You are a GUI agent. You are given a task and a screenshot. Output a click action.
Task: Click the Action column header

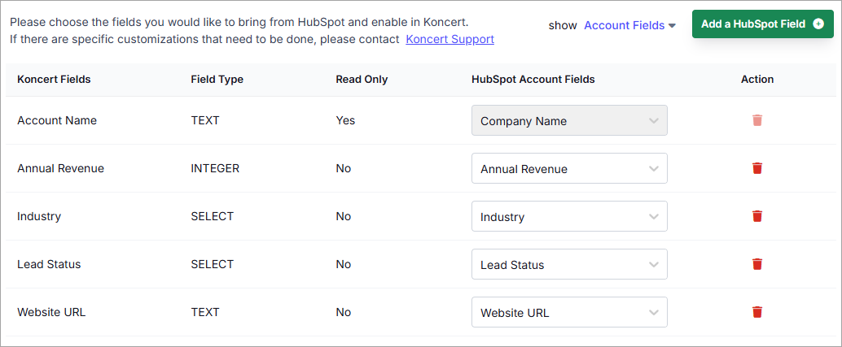pos(757,80)
